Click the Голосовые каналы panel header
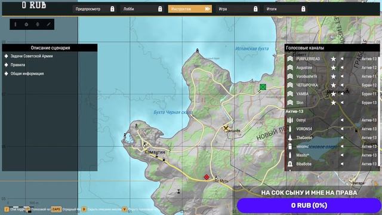Screen dimensions: 382x215 coord(332,48)
